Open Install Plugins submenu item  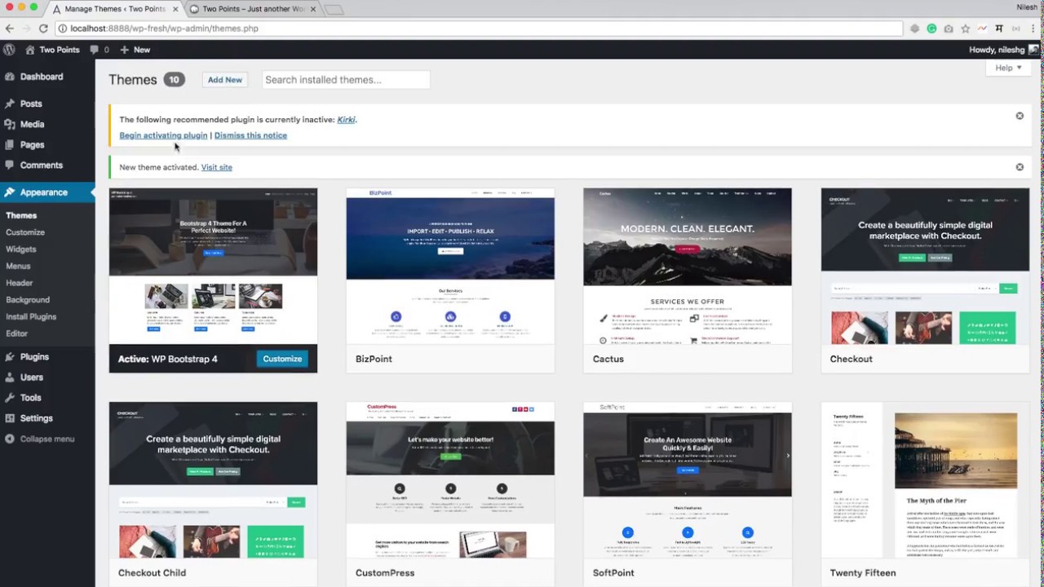[31, 316]
